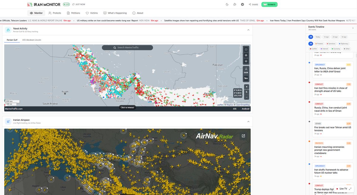
Task: Open the Android app link
Action: pos(245,109)
